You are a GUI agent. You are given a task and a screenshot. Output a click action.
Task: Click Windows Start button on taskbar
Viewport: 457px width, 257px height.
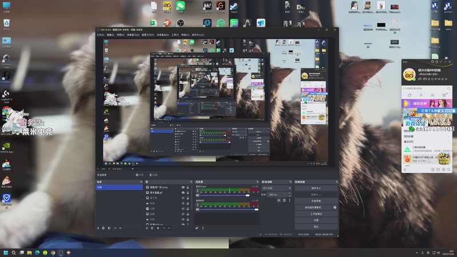6,252
